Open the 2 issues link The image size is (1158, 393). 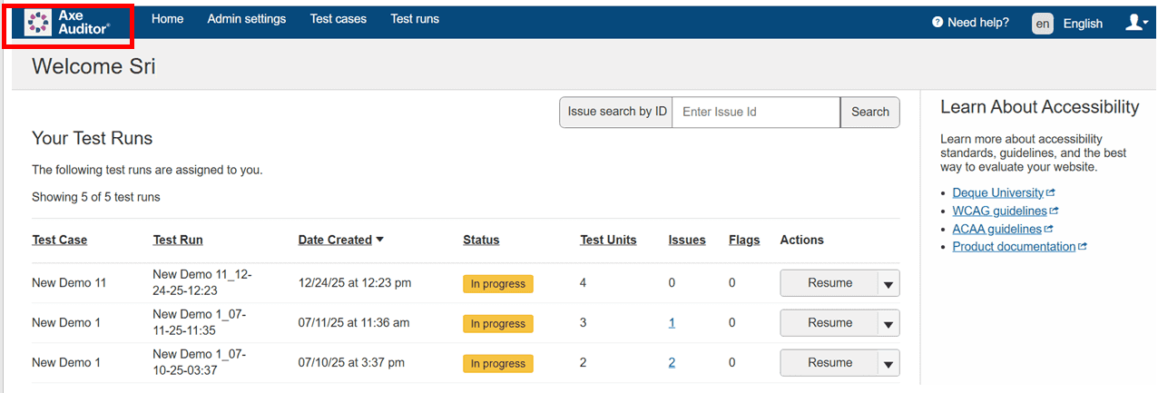pyautogui.click(x=672, y=363)
